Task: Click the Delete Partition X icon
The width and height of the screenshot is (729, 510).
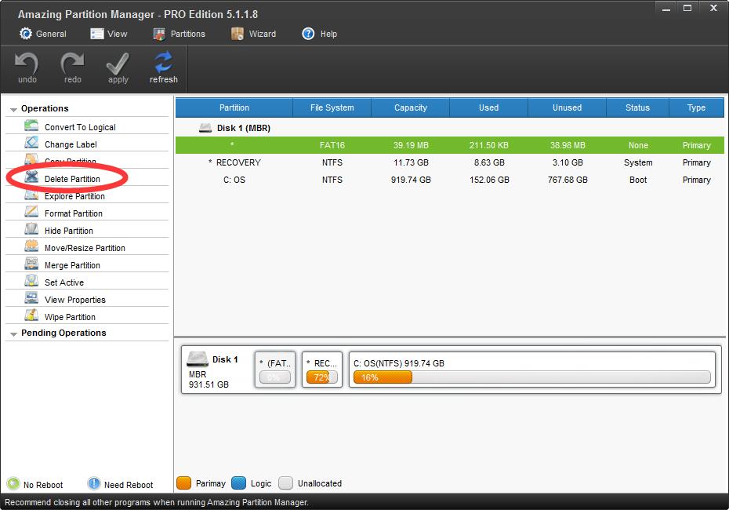Action: 31,177
